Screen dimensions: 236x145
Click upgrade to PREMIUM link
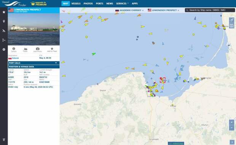click(x=39, y=3)
